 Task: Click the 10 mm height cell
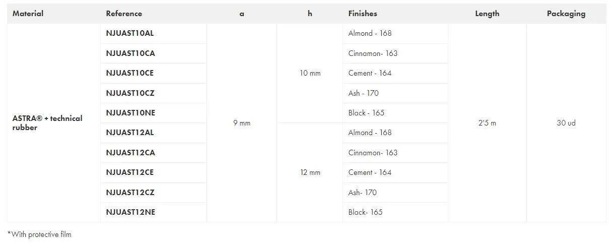310,73
